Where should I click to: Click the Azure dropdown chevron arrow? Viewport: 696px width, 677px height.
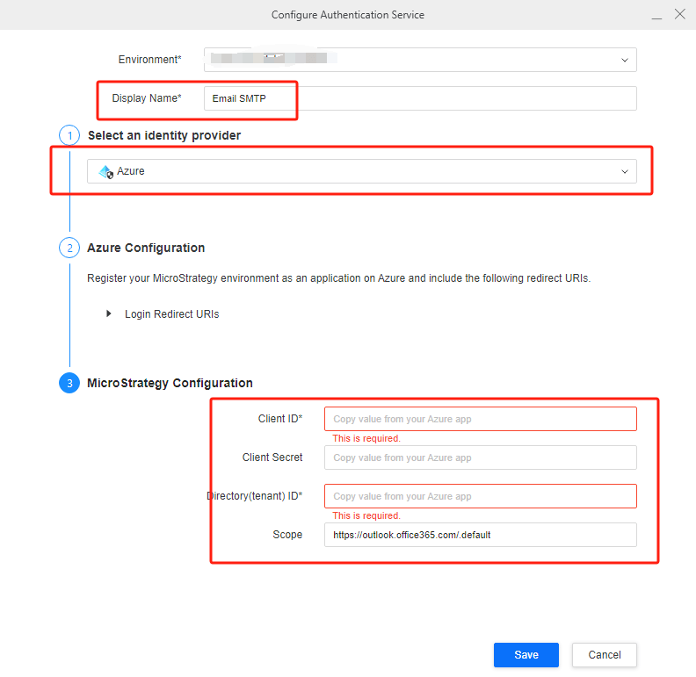(x=625, y=171)
